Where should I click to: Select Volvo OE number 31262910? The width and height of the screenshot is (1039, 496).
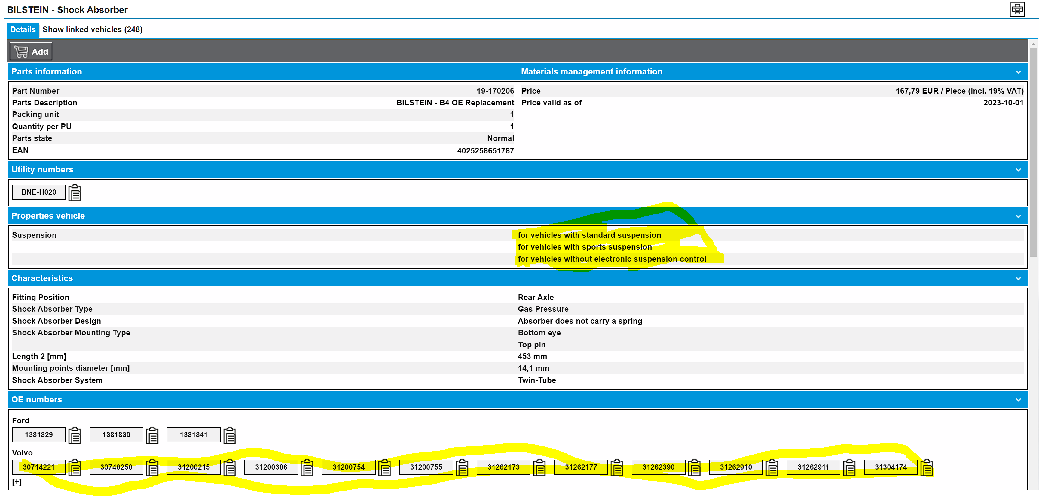736,467
